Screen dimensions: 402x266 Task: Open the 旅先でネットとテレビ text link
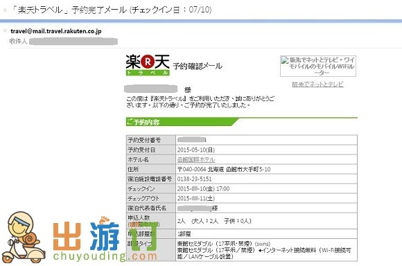click(317, 84)
